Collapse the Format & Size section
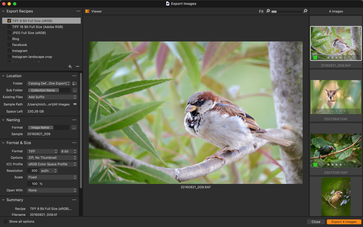Image resolution: width=363 pixels, height=227 pixels. pyautogui.click(x=3, y=143)
